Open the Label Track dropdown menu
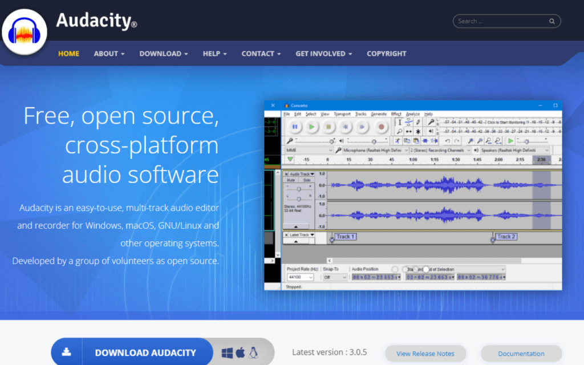 [x=302, y=235]
